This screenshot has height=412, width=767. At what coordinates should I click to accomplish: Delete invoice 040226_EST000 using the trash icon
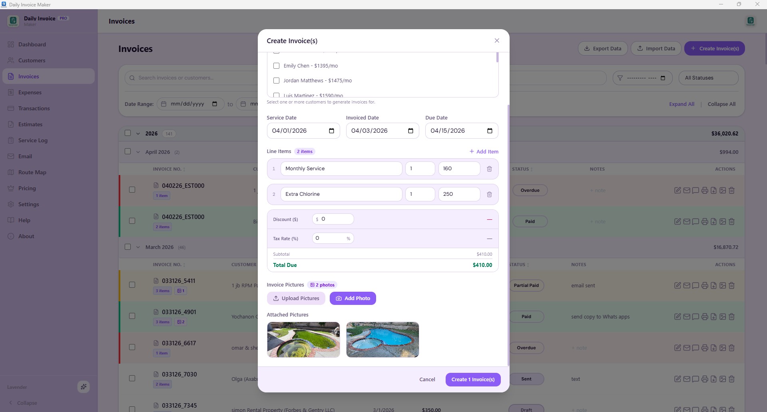732,190
